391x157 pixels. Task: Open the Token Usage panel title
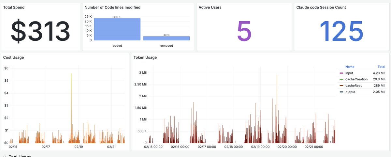(x=145, y=57)
